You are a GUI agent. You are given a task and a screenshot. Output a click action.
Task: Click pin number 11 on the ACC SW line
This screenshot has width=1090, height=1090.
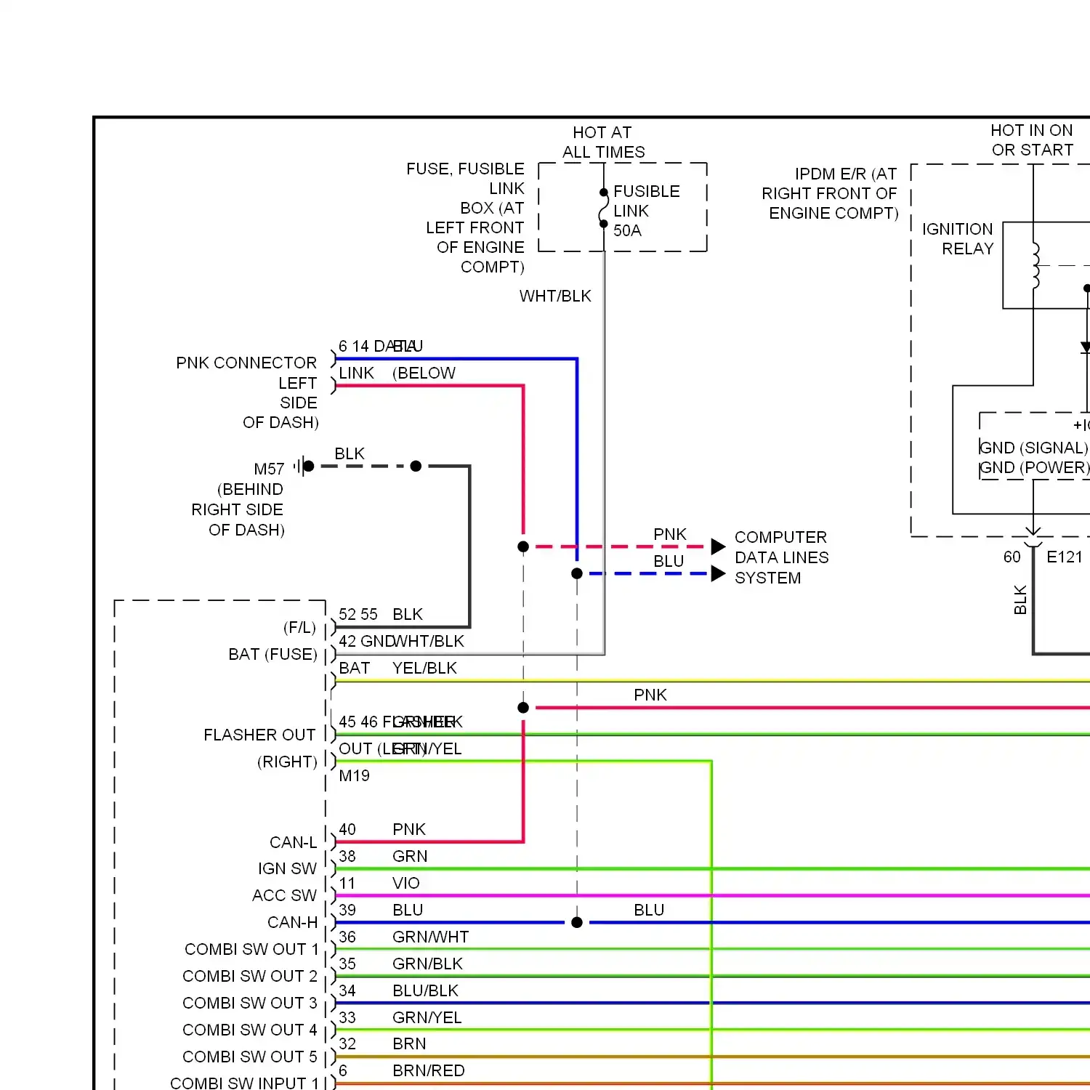pyautogui.click(x=347, y=883)
